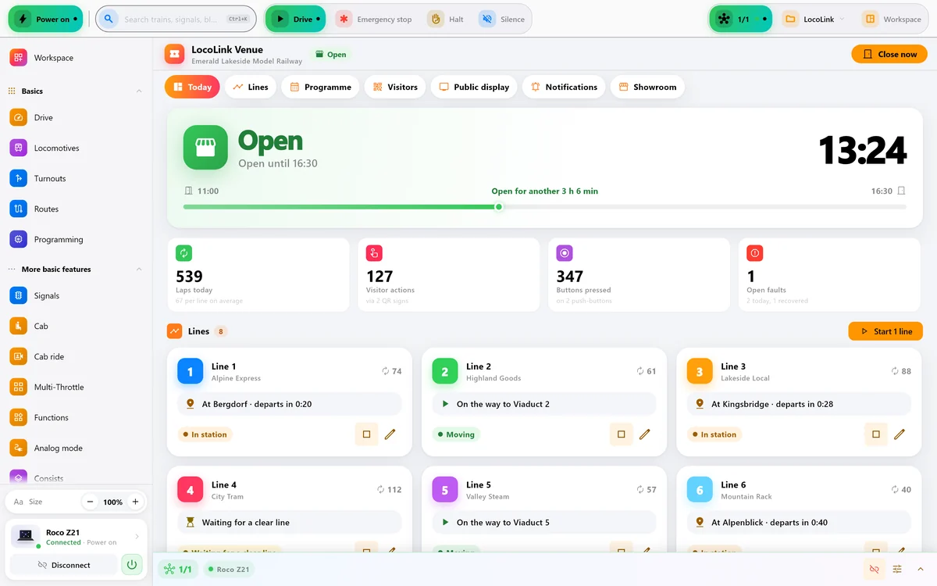Image resolution: width=937 pixels, height=586 pixels.
Task: Trigger the Emergency stop button
Action: point(375,19)
